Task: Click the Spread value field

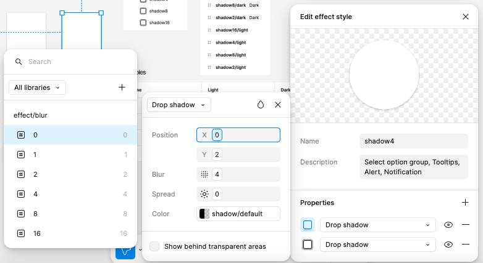Action: pyautogui.click(x=238, y=194)
